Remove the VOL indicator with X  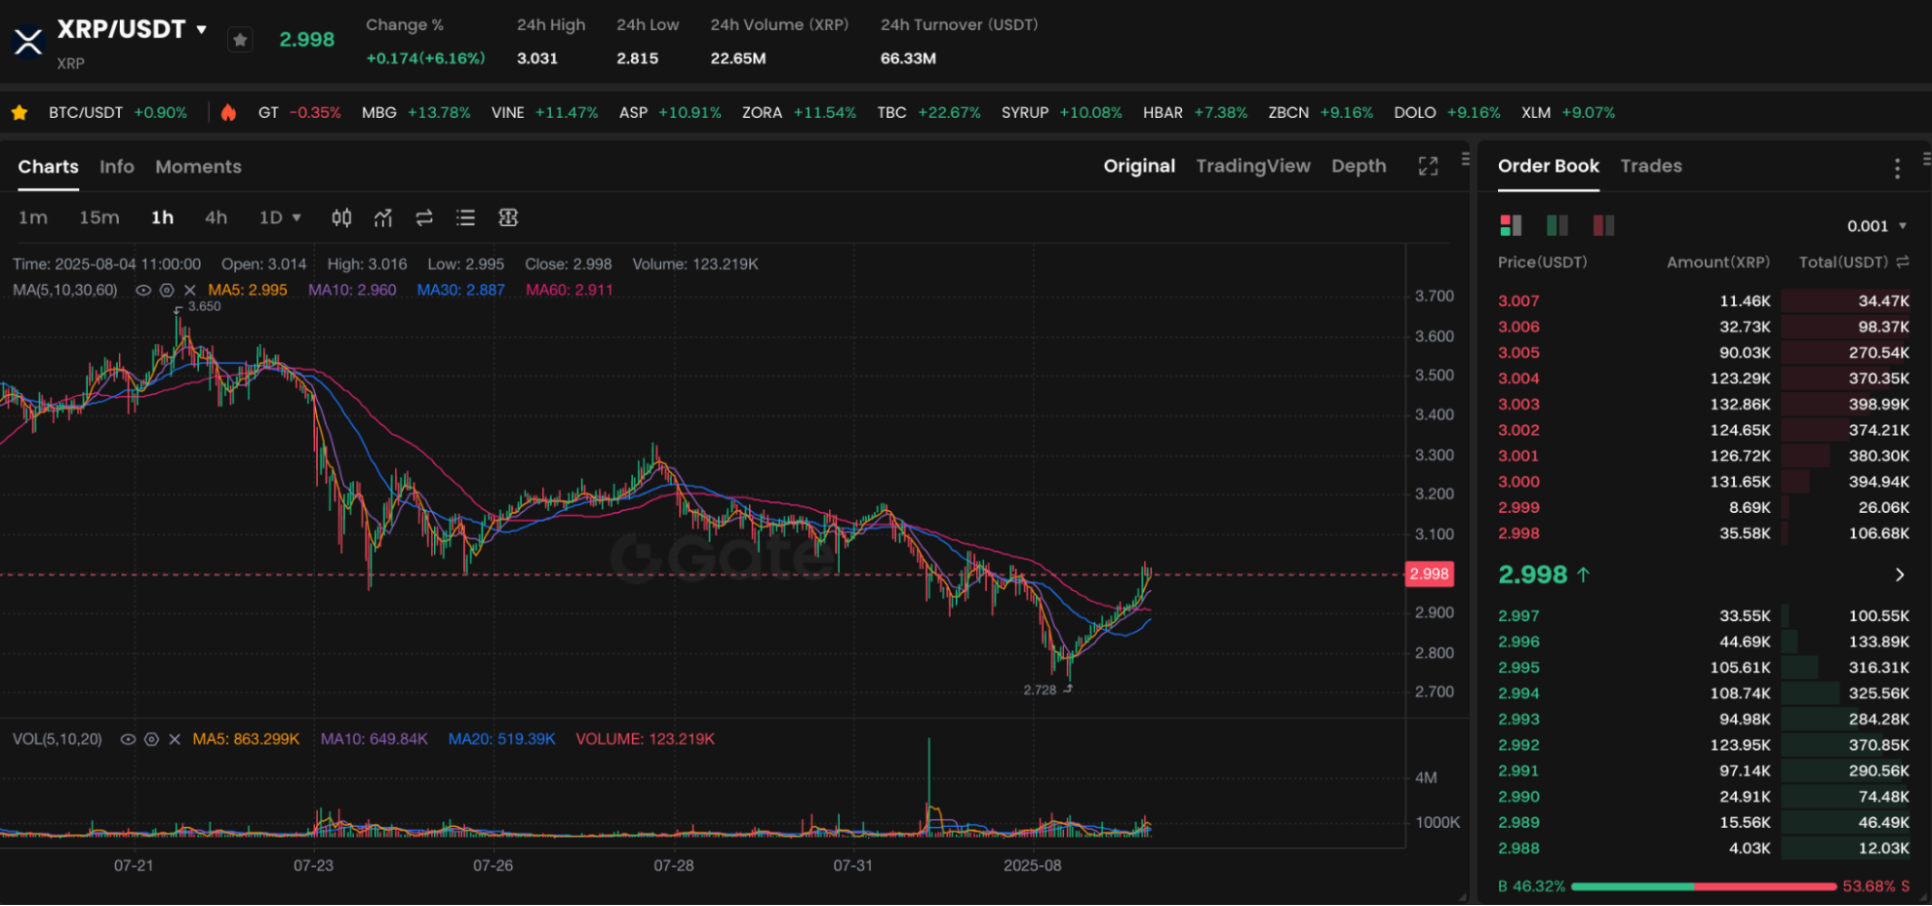click(x=175, y=739)
